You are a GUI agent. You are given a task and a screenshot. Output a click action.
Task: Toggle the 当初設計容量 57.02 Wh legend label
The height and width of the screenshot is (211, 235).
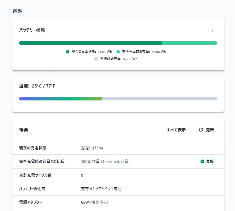click(119, 59)
